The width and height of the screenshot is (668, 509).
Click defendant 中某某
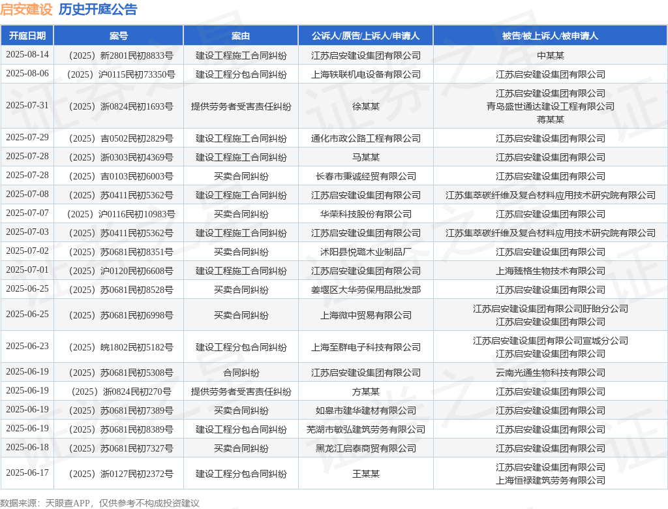click(x=551, y=55)
